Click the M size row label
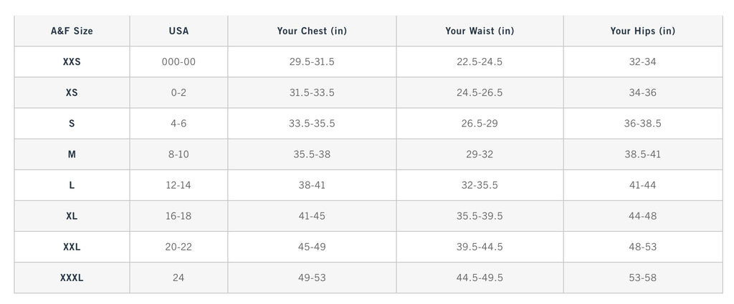This screenshot has width=734, height=304. tap(72, 155)
